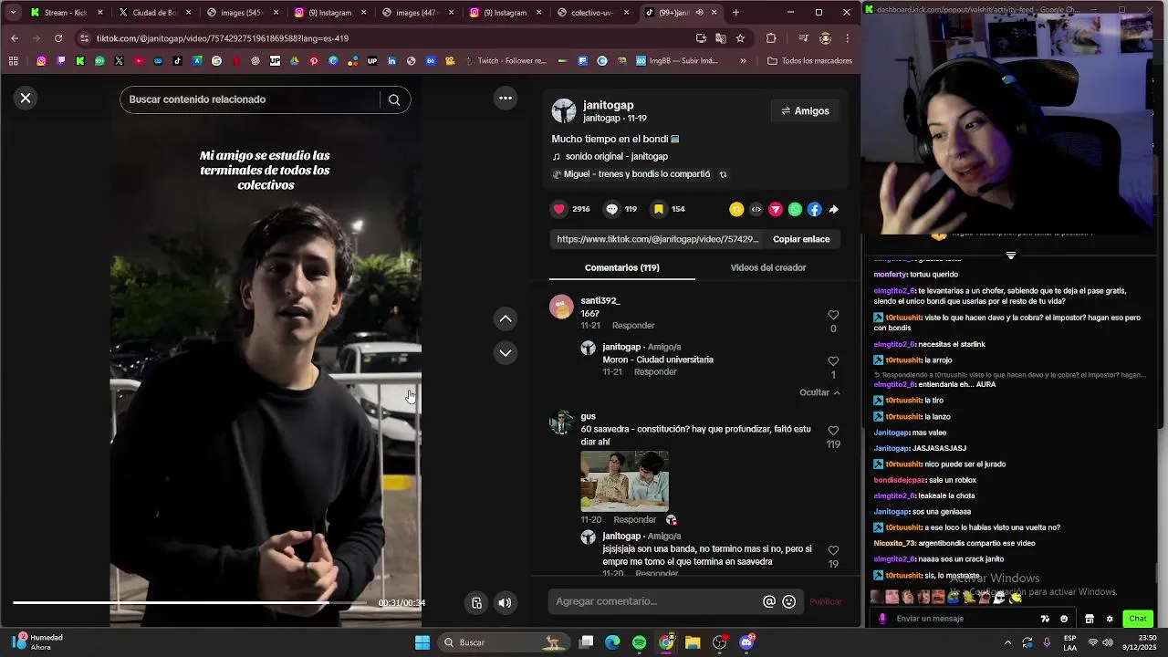Open the 'Amigos' follow status dropdown

pos(806,111)
